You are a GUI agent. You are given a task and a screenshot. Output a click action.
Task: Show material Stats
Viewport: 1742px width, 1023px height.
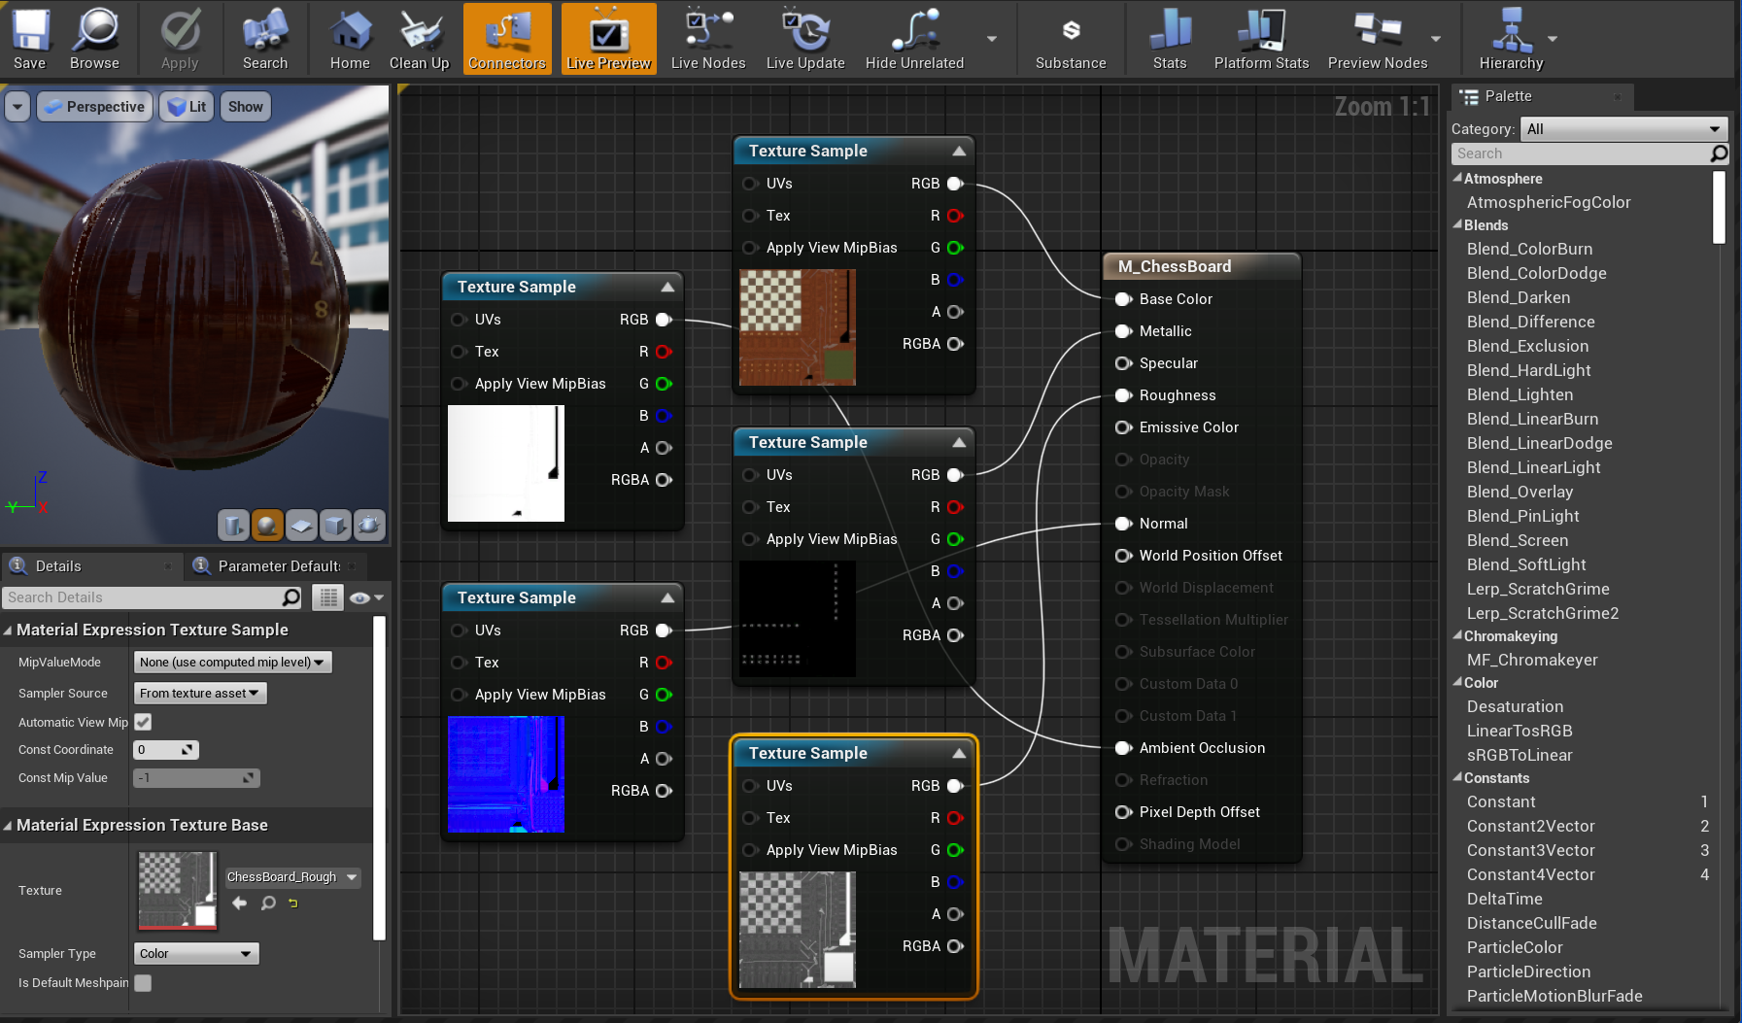(x=1170, y=38)
